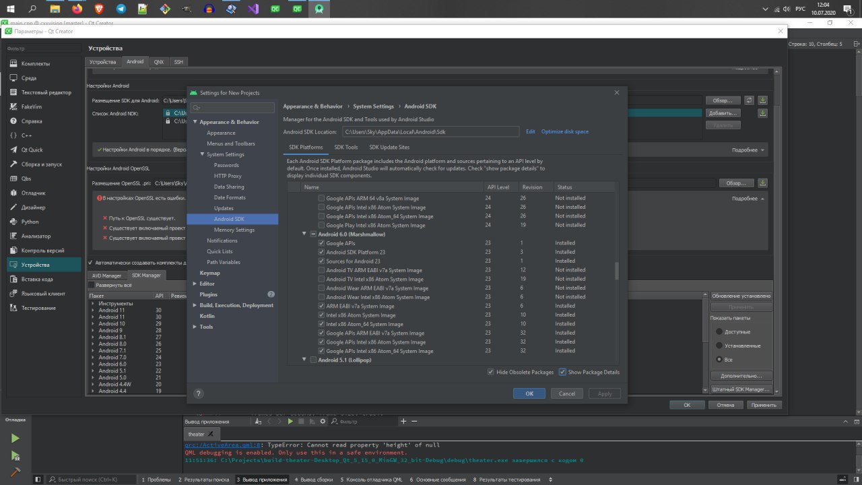862x485 pixels.
Task: Open Проблемы output pane
Action: point(156,480)
